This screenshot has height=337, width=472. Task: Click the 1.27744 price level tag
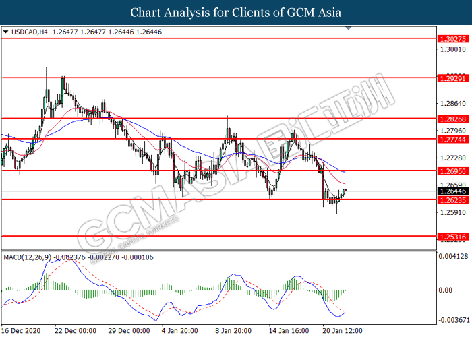pos(452,139)
